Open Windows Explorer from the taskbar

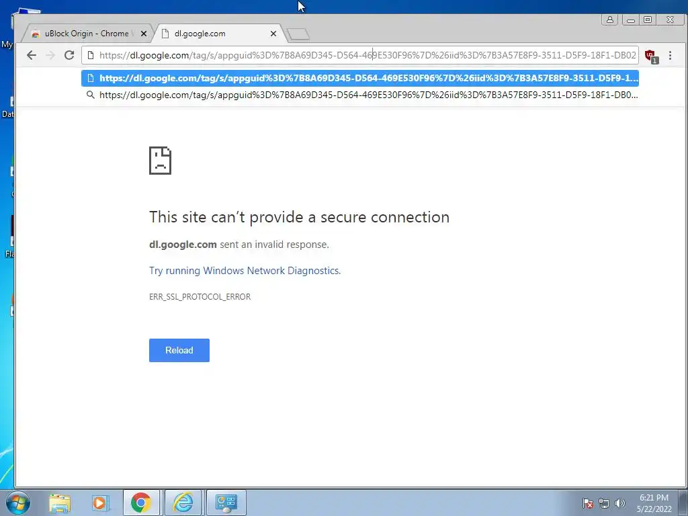[60, 503]
